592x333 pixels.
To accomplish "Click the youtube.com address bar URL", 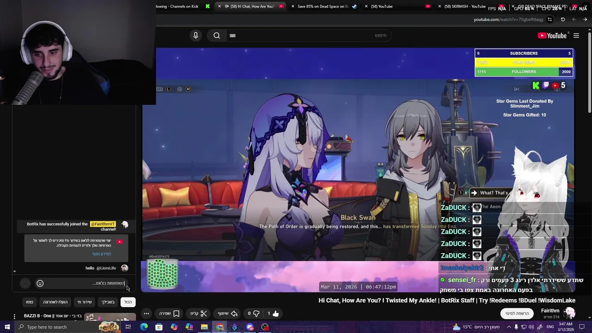I will click(x=508, y=19).
